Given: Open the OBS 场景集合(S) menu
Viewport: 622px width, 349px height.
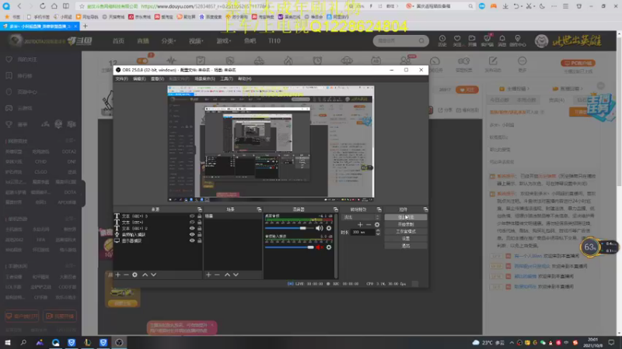Looking at the screenshot, I should pyautogui.click(x=204, y=79).
